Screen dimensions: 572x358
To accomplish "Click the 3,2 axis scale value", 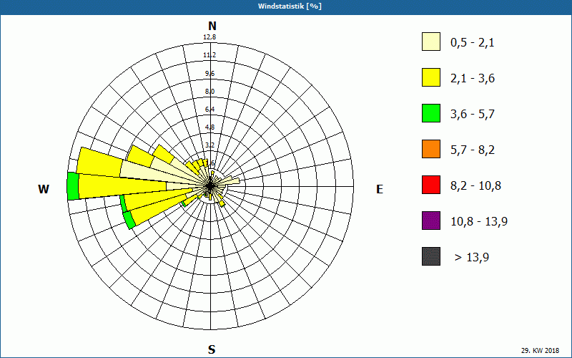I will tap(209, 145).
